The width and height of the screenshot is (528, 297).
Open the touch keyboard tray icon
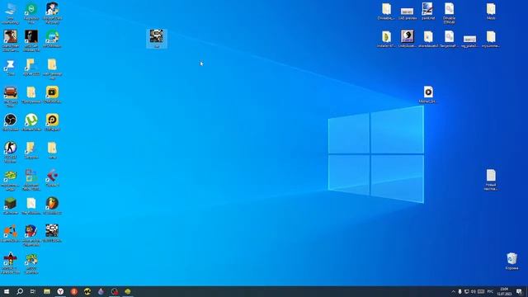pyautogui.click(x=481, y=291)
